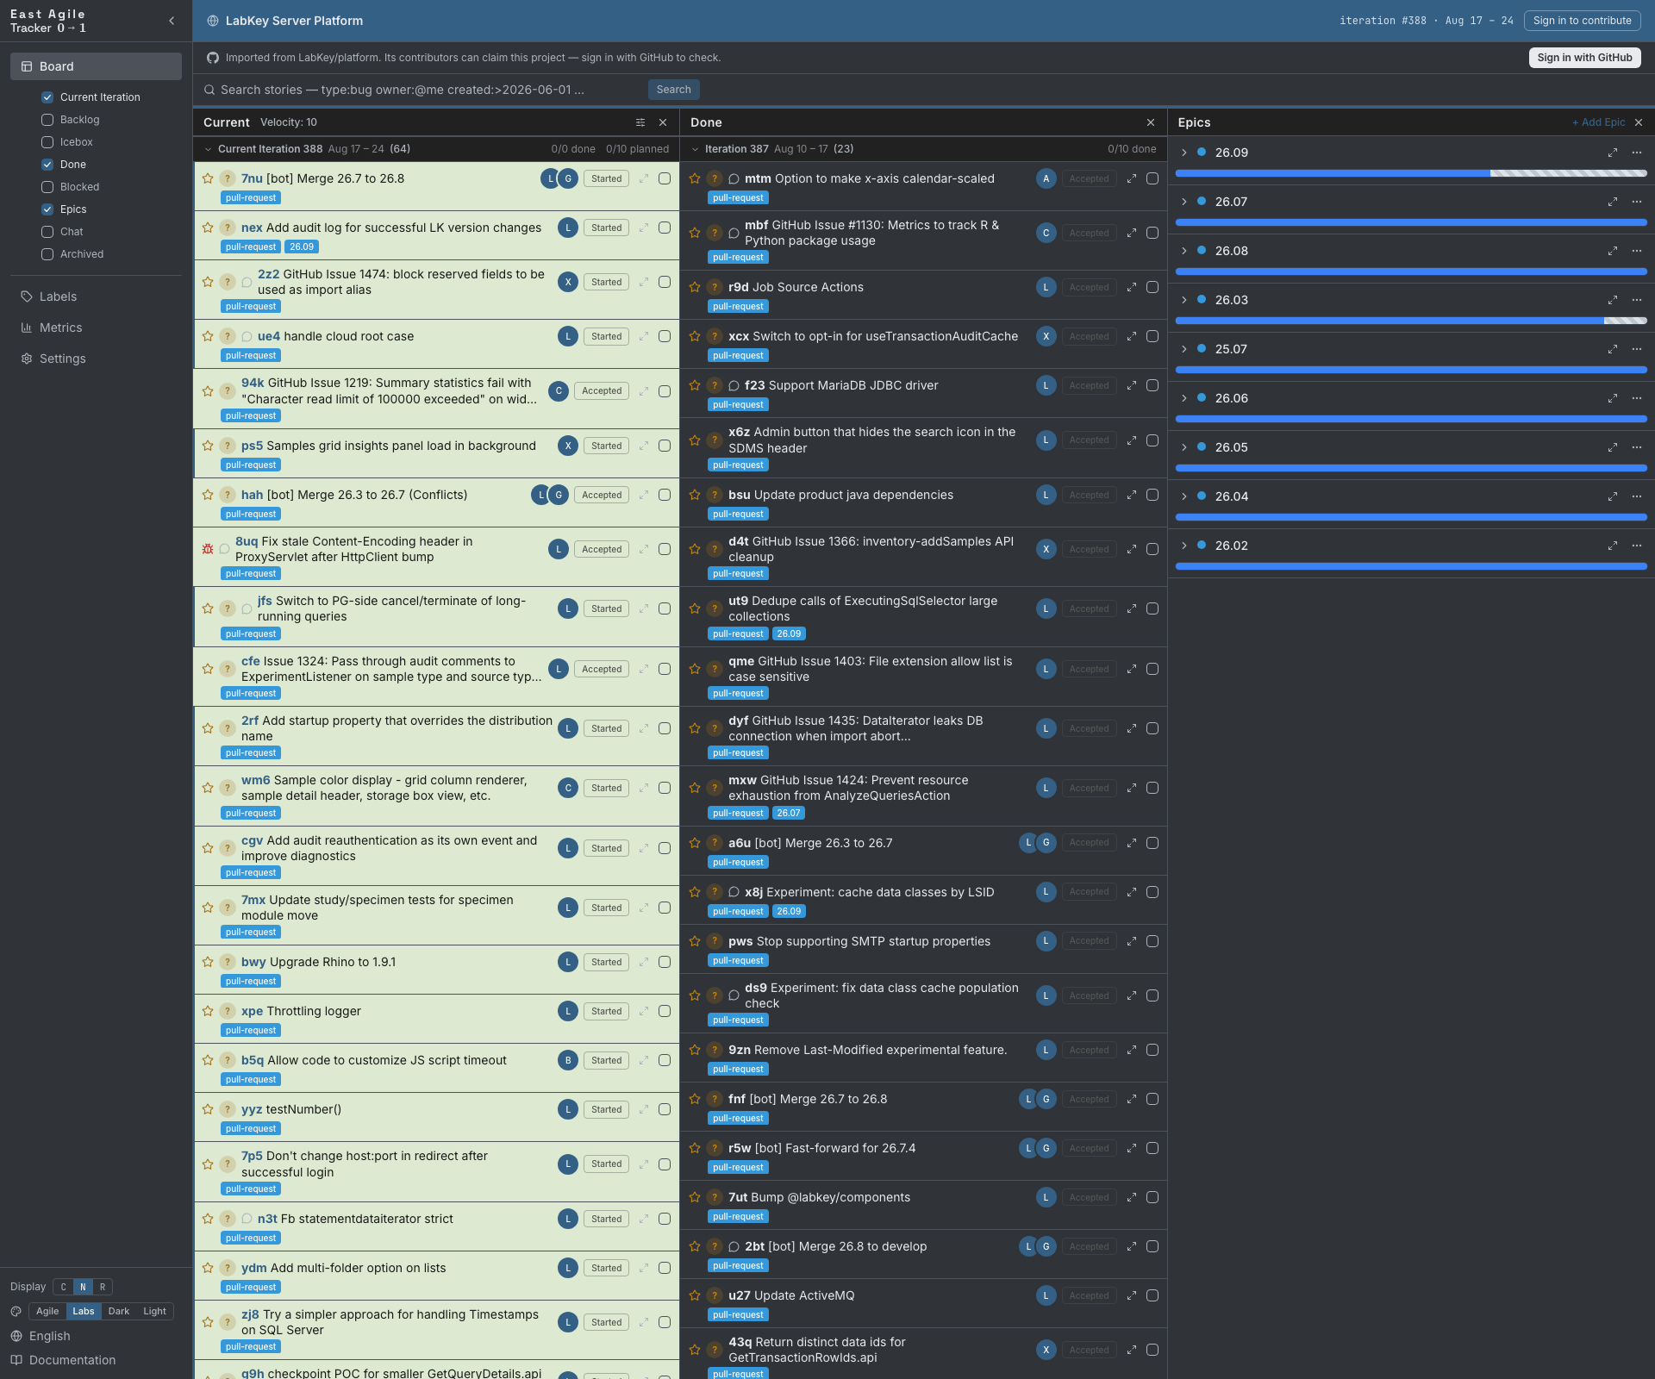Click owner avatar A on mtm story
This screenshot has width=1655, height=1379.
(x=1046, y=178)
